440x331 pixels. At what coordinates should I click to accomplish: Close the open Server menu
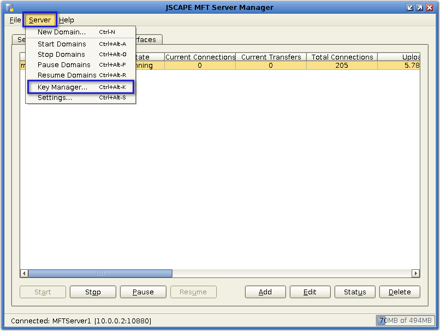39,20
